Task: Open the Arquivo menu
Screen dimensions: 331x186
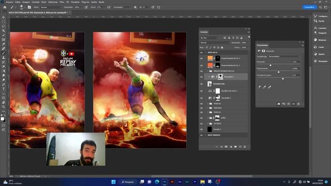Action: [9, 2]
